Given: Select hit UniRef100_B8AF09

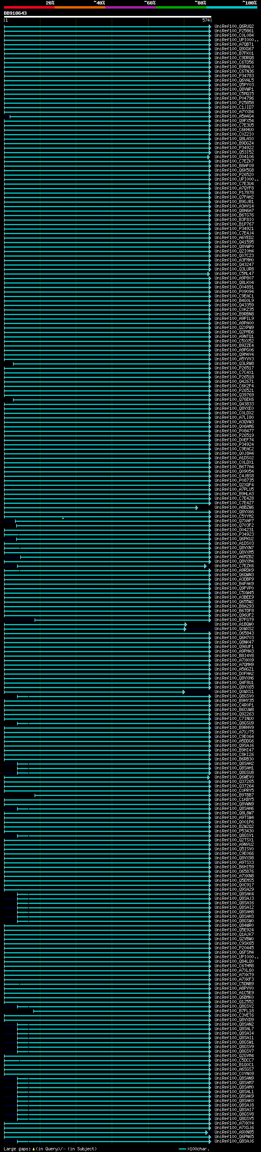Looking at the screenshot, I should pos(234,166).
